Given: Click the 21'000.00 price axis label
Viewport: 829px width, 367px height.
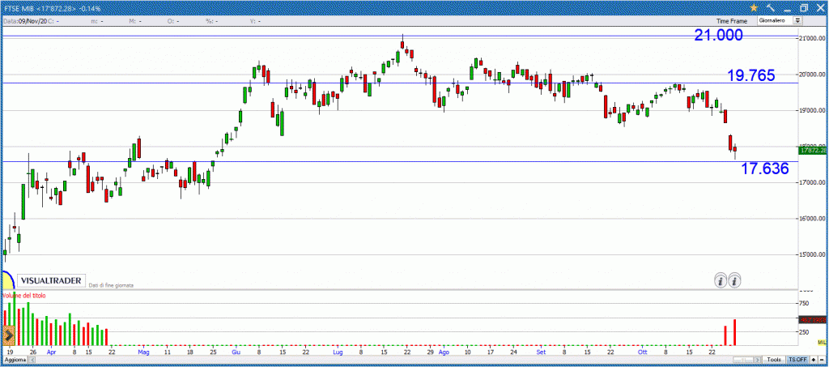Looking at the screenshot, I should click(811, 39).
